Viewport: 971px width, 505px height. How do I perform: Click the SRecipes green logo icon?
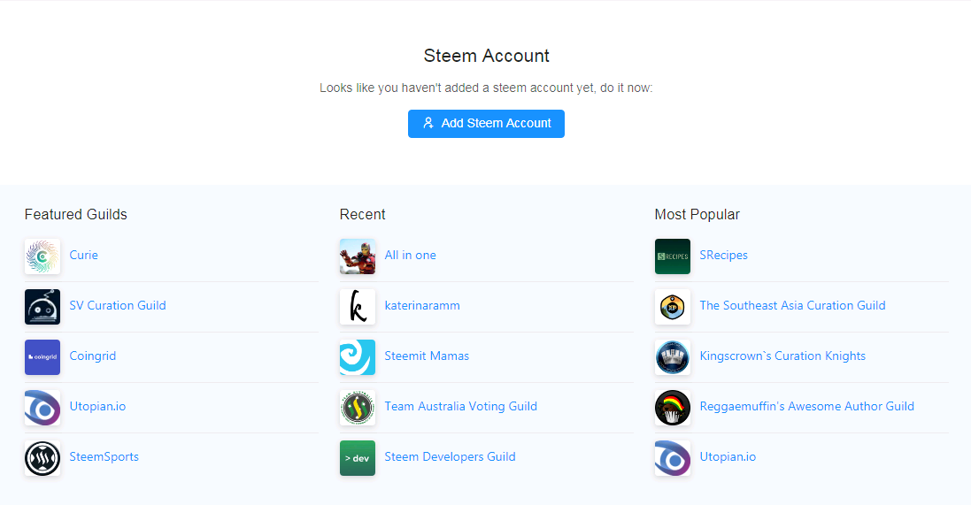[x=673, y=256]
